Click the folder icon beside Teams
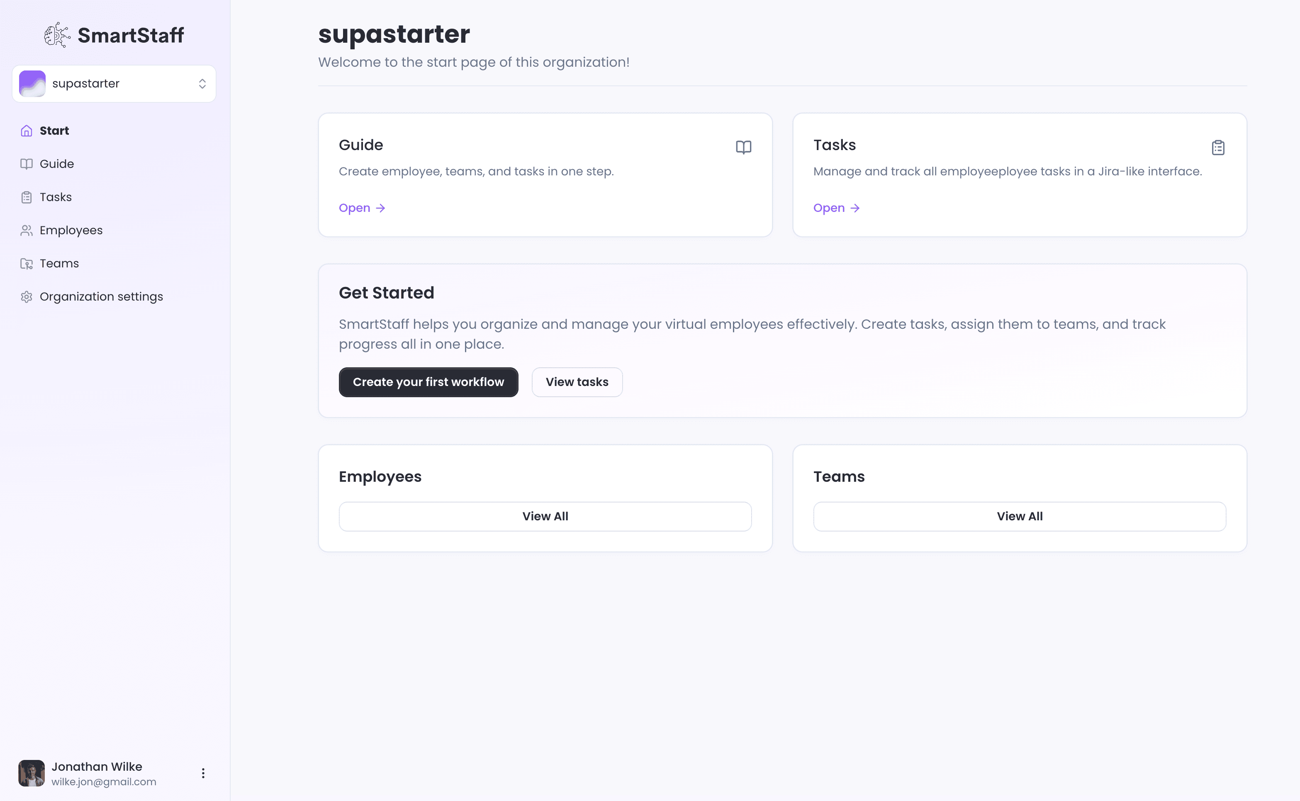Screen dimensions: 1300x801 point(27,263)
